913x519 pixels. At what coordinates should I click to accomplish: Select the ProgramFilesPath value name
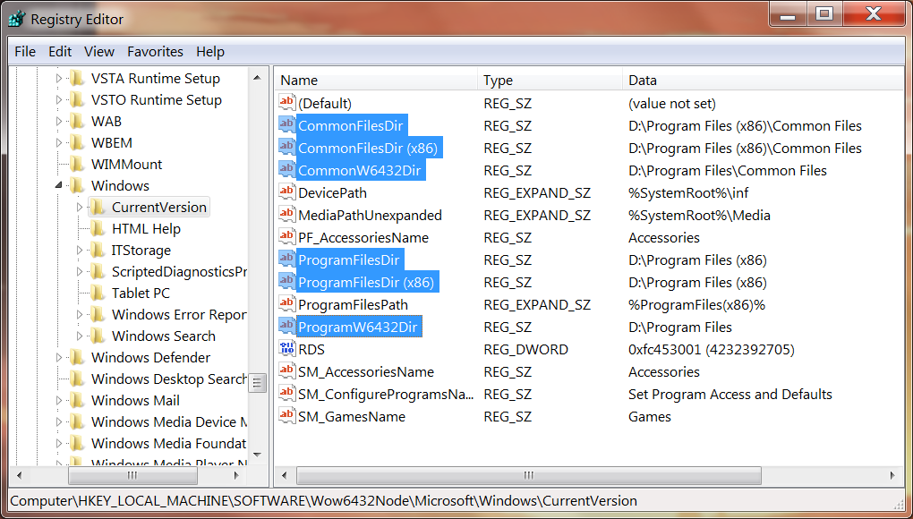click(353, 304)
